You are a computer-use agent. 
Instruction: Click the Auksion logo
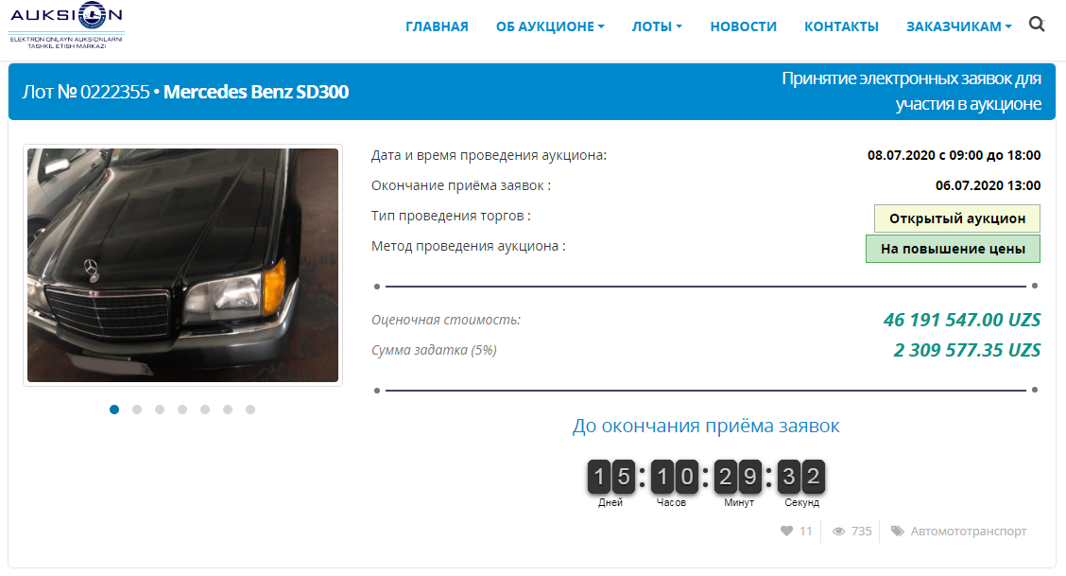coord(66,26)
